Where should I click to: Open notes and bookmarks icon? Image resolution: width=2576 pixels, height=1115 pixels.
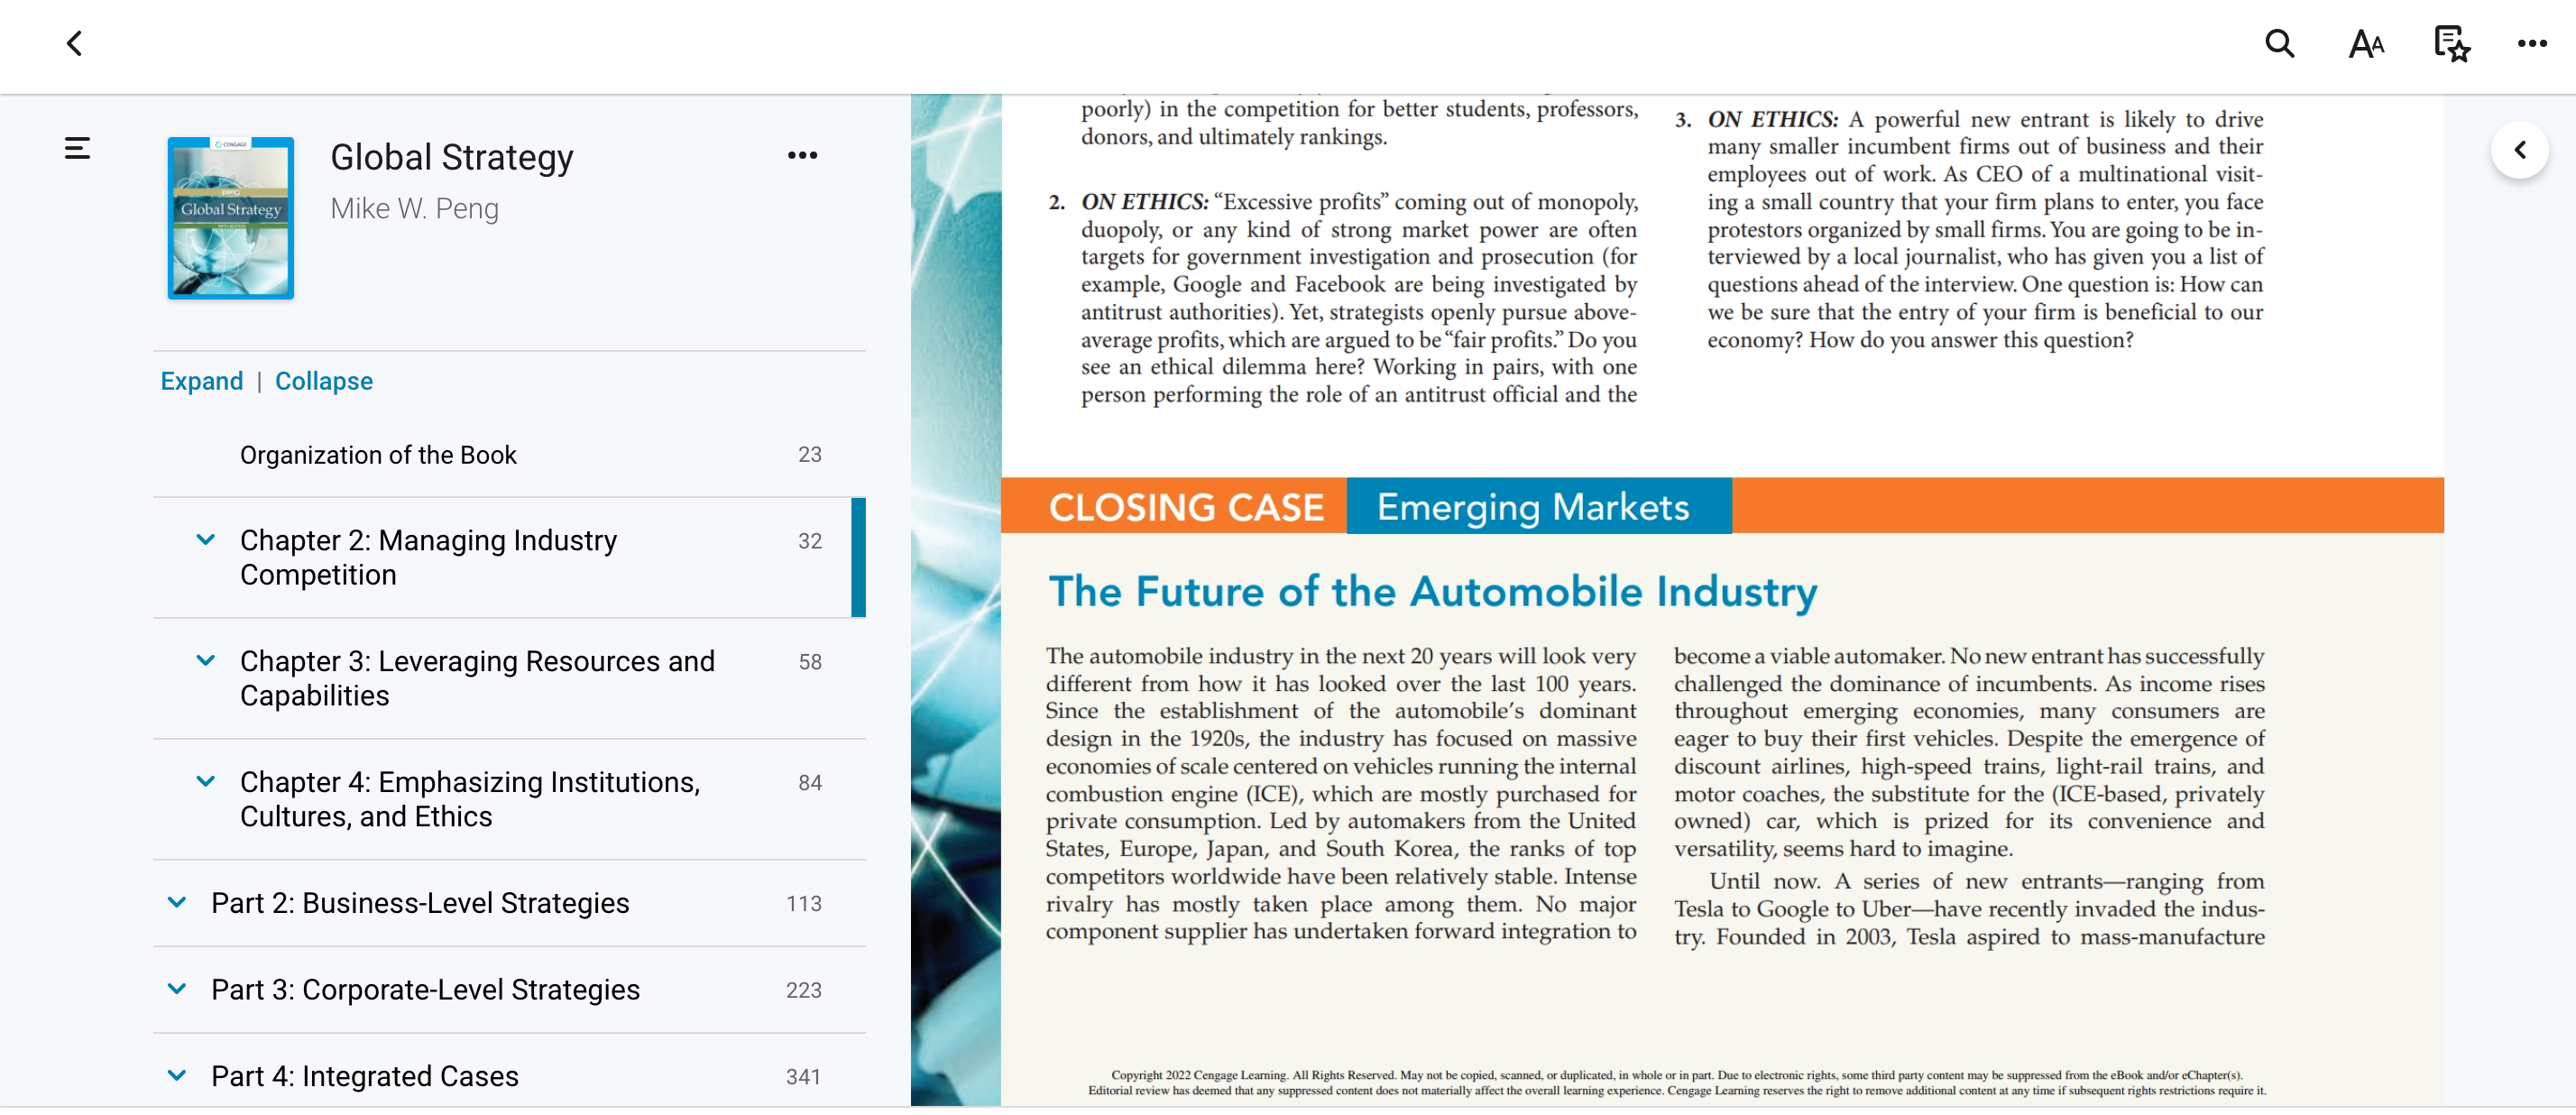[2451, 43]
